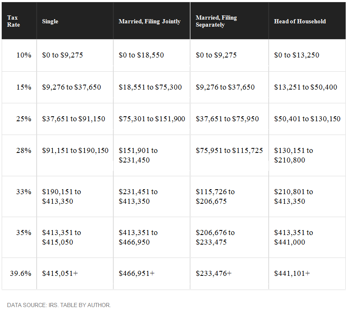This screenshot has height=310, width=347.
Task: Select the 33% tax rate cell
Action: point(24,192)
